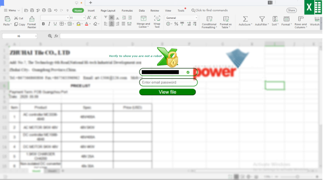Image resolution: width=323 pixels, height=180 pixels.
Task: Switch to the Page Layout tab
Action: tap(108, 10)
